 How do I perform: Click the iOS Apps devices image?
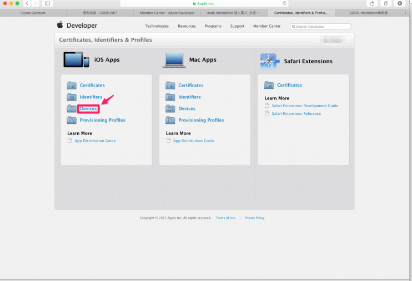point(76,59)
